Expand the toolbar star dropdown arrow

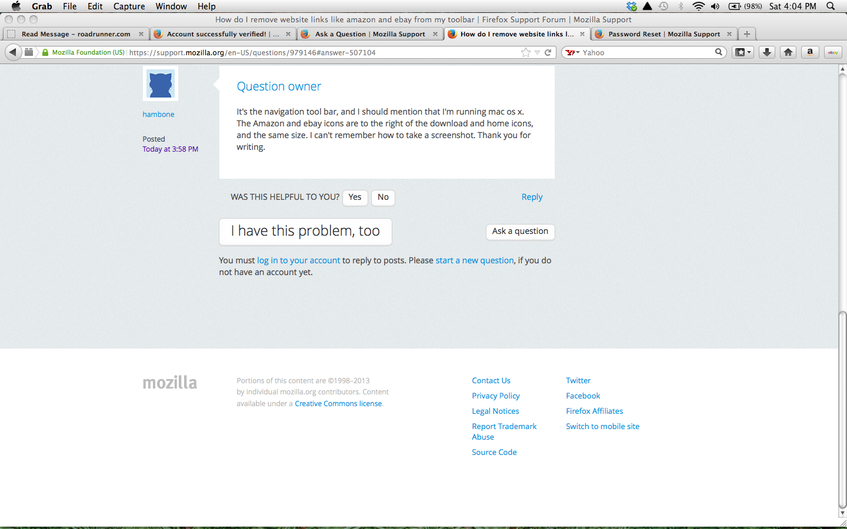coord(536,52)
